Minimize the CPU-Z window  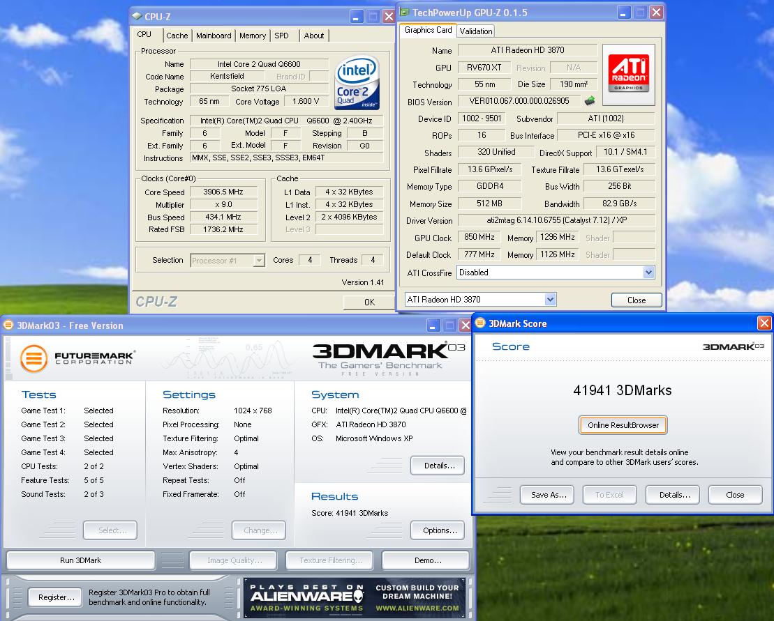pos(357,17)
